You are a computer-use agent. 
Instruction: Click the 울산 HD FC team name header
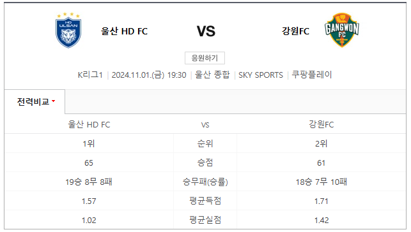tap(124, 31)
